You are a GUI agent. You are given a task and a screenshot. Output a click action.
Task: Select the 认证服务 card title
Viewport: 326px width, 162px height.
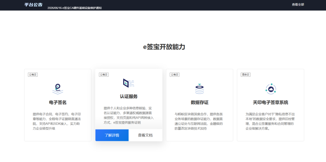coord(129,97)
